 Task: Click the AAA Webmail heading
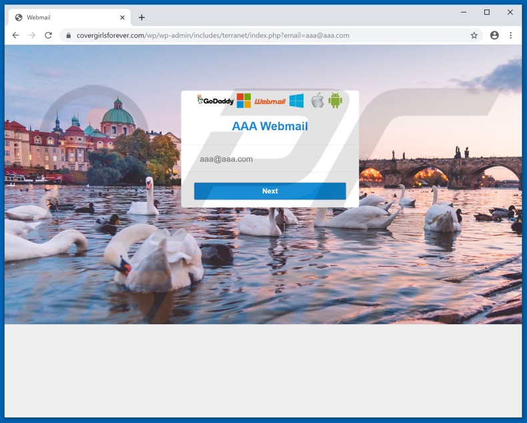[270, 126]
